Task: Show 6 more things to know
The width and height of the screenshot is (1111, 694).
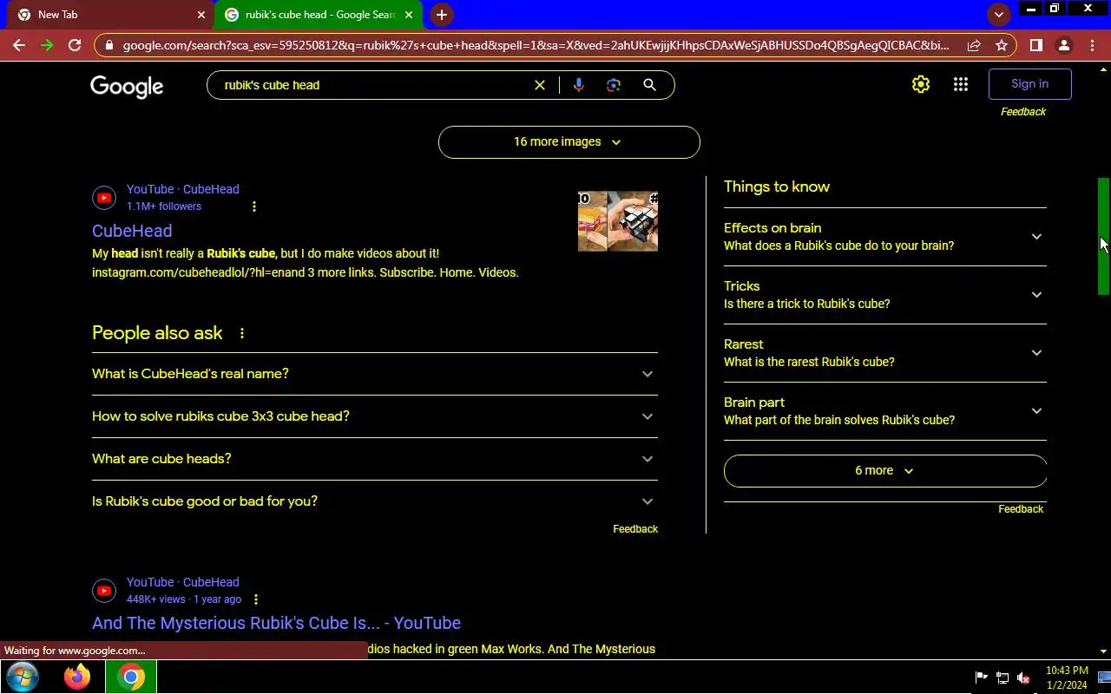Action: (x=885, y=471)
